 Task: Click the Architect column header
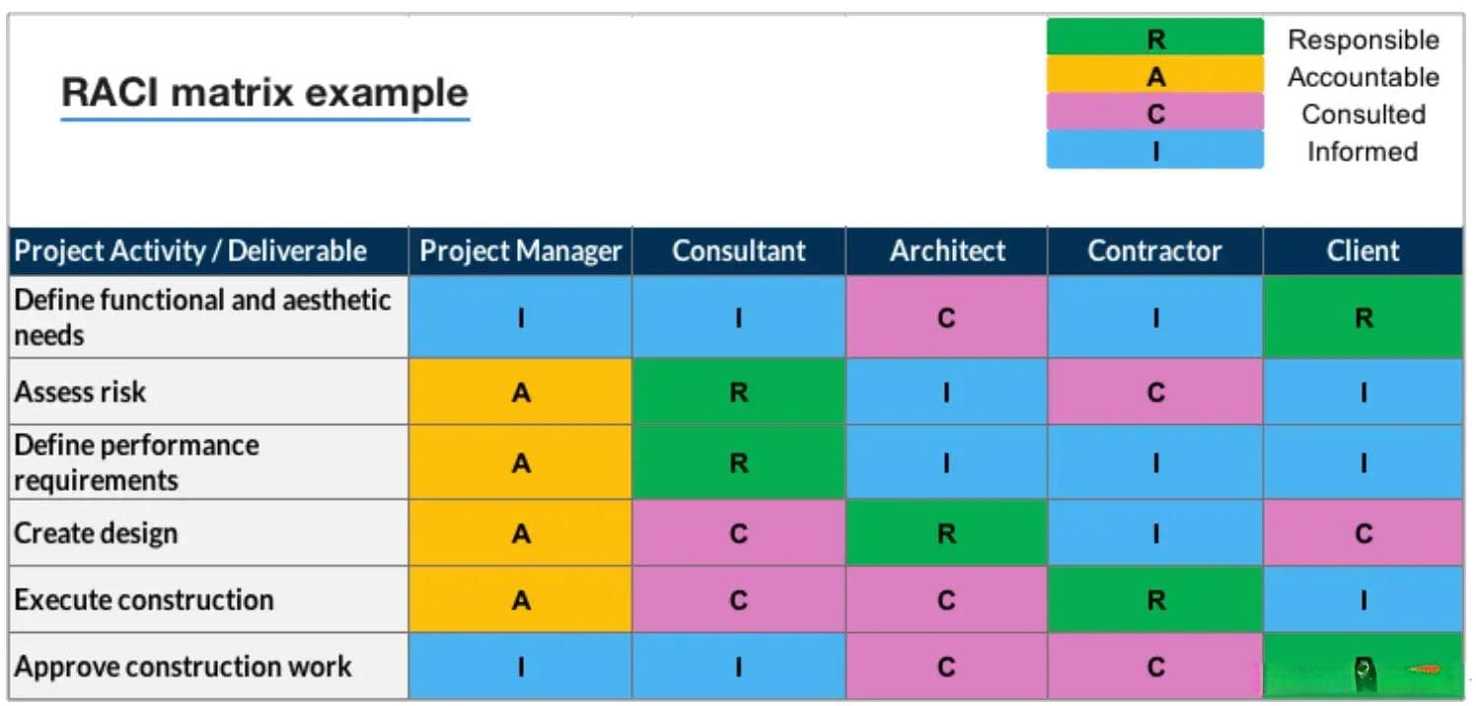pyautogui.click(x=947, y=250)
